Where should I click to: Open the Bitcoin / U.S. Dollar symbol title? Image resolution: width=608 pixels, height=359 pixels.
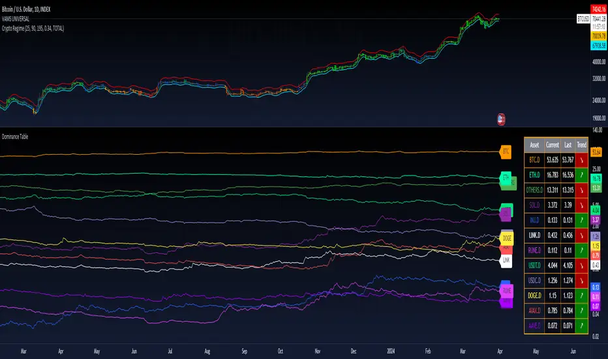33,6
